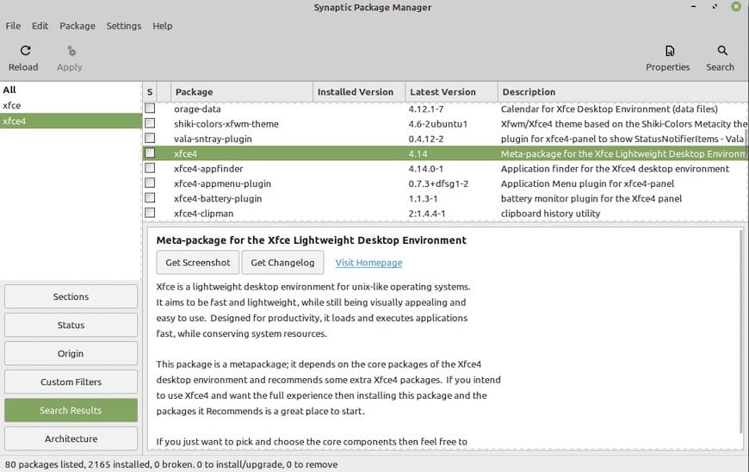Viewport: 749px width, 472px height.
Task: Open the Edit menu
Action: pyautogui.click(x=40, y=26)
